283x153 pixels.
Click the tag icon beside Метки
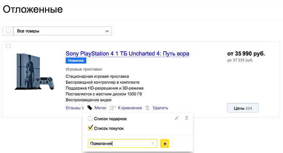(x=90, y=108)
